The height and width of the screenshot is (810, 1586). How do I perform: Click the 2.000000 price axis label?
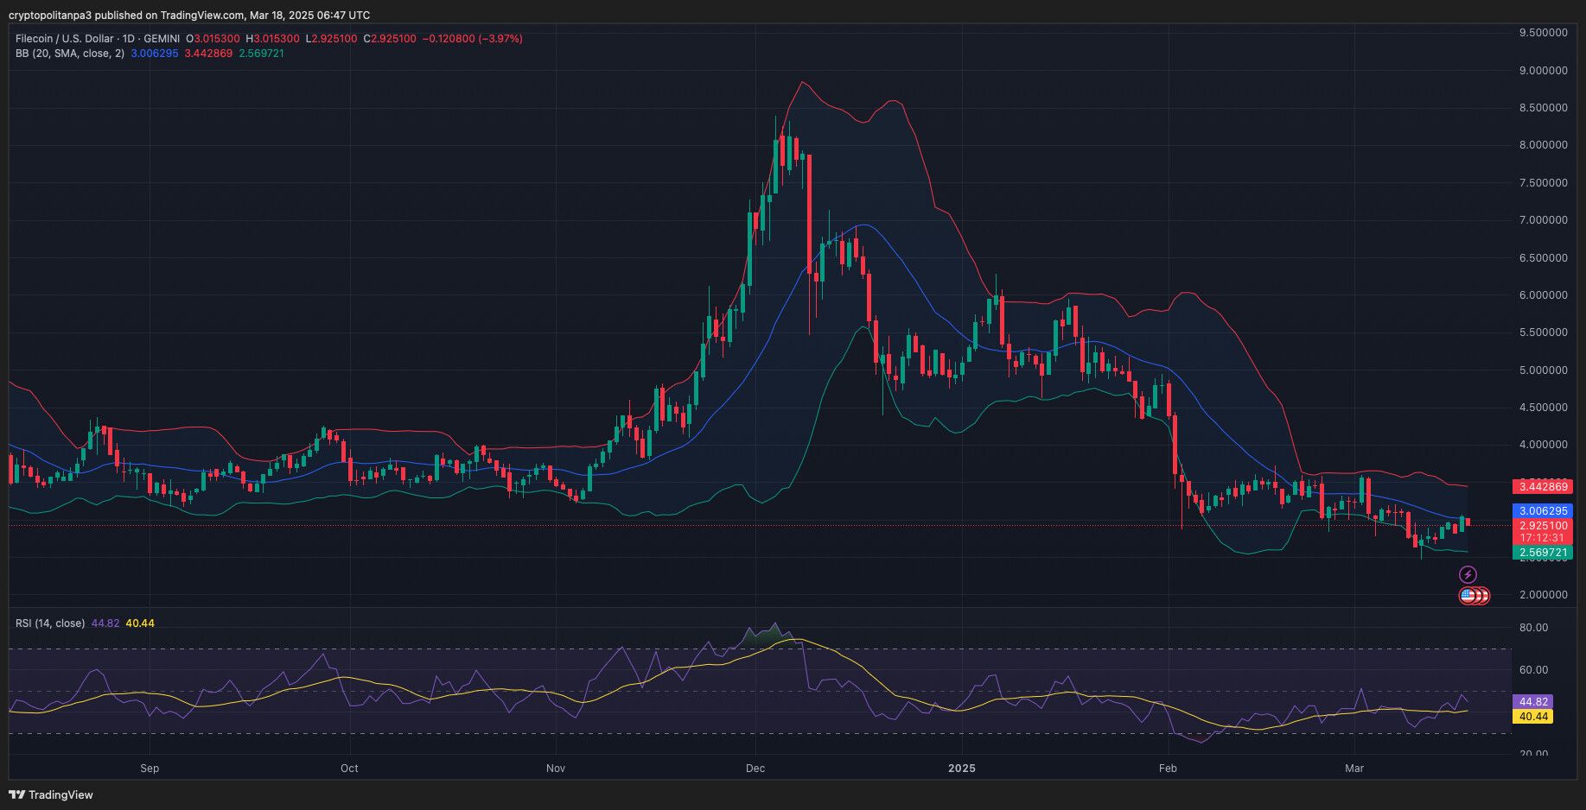click(1544, 595)
